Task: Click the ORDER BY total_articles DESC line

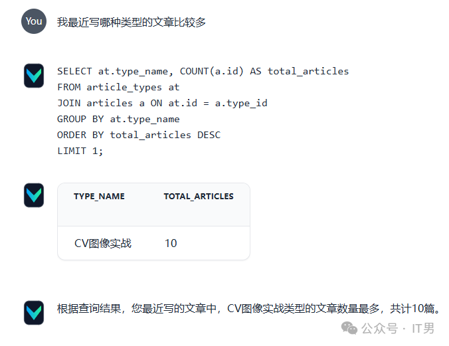Action: pos(139,135)
